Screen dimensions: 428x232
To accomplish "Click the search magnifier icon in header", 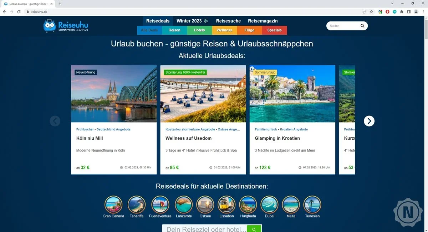I will [362, 26].
